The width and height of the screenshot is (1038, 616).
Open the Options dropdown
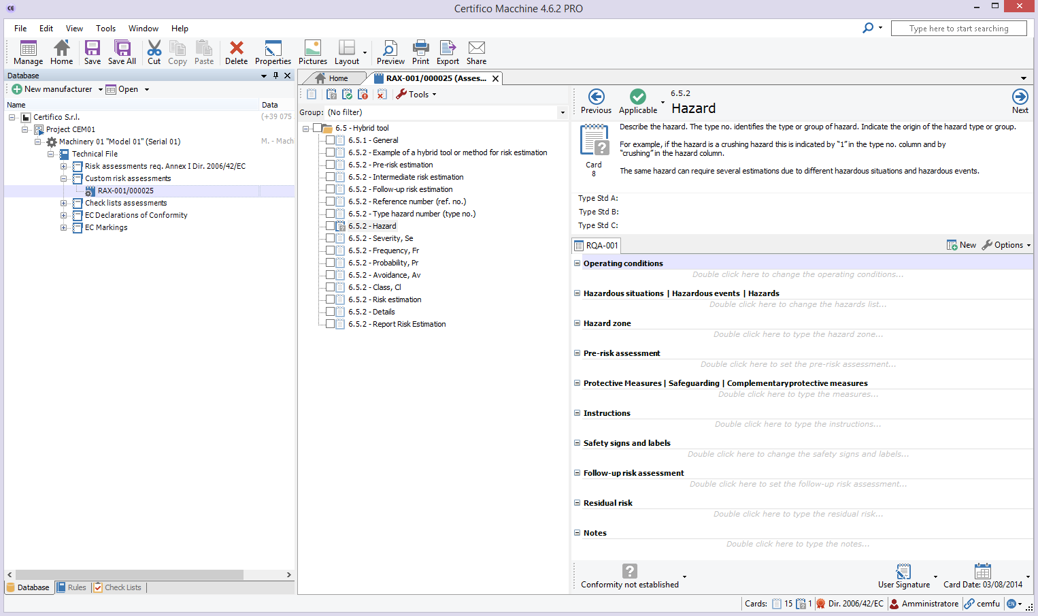(x=1006, y=245)
